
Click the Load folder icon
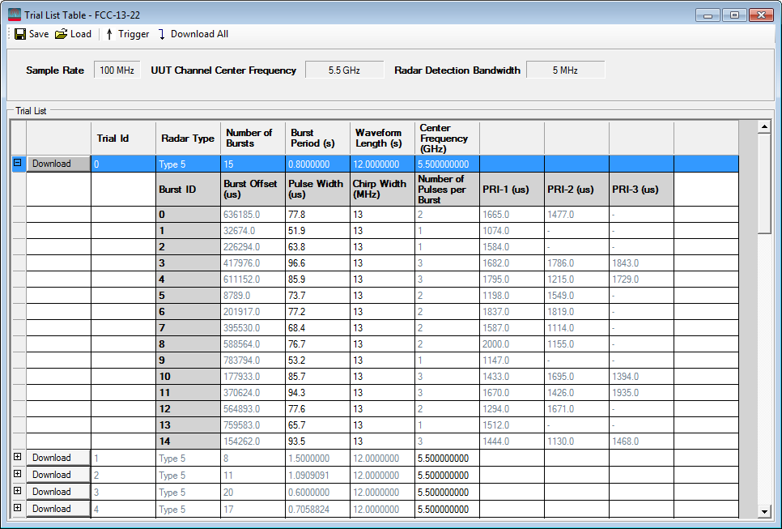point(61,34)
